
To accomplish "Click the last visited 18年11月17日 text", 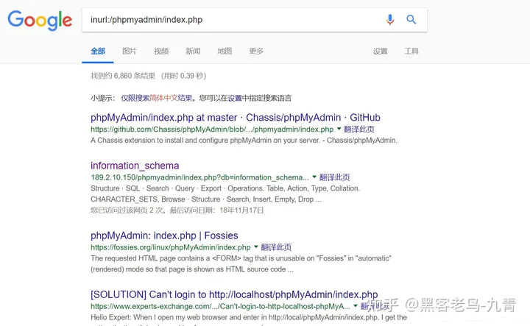I will pos(241,210).
